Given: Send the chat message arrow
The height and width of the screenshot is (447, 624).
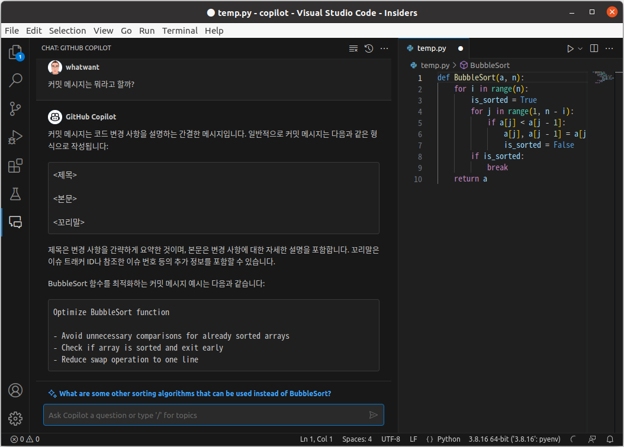Looking at the screenshot, I should coord(374,415).
